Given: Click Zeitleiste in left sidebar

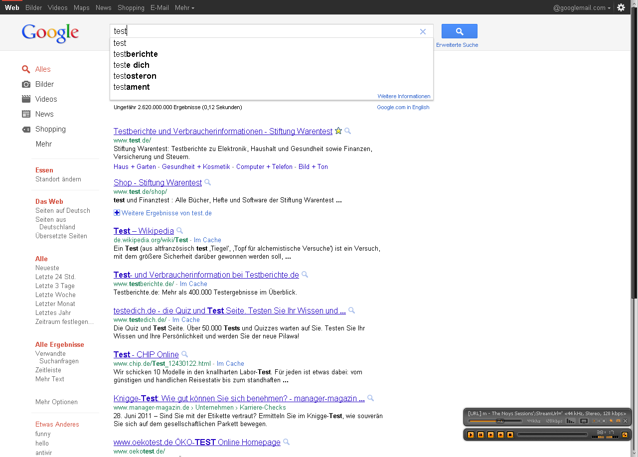Looking at the screenshot, I should pos(48,370).
